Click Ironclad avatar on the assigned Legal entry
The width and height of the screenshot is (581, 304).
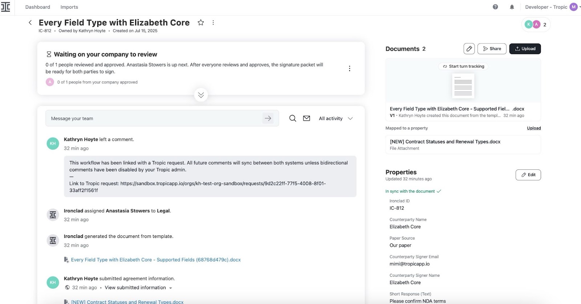pos(53,215)
